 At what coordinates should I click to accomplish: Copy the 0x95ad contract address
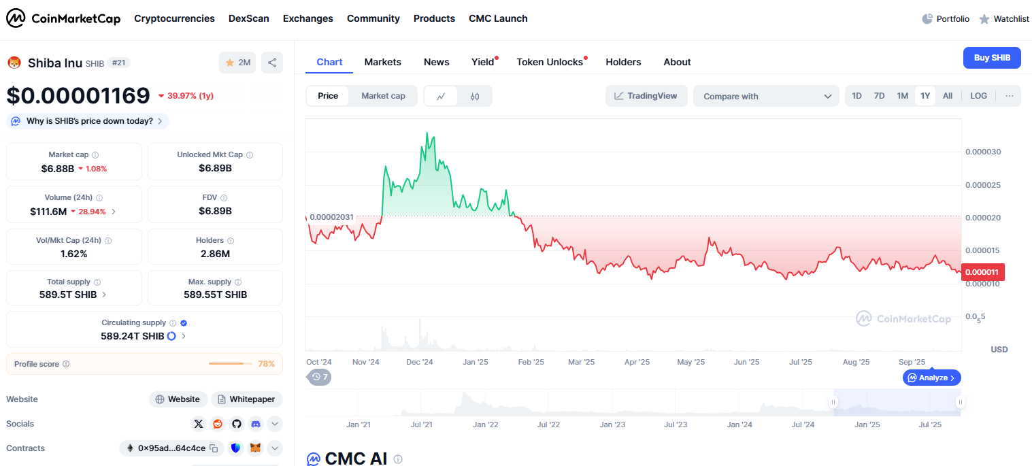(x=214, y=448)
